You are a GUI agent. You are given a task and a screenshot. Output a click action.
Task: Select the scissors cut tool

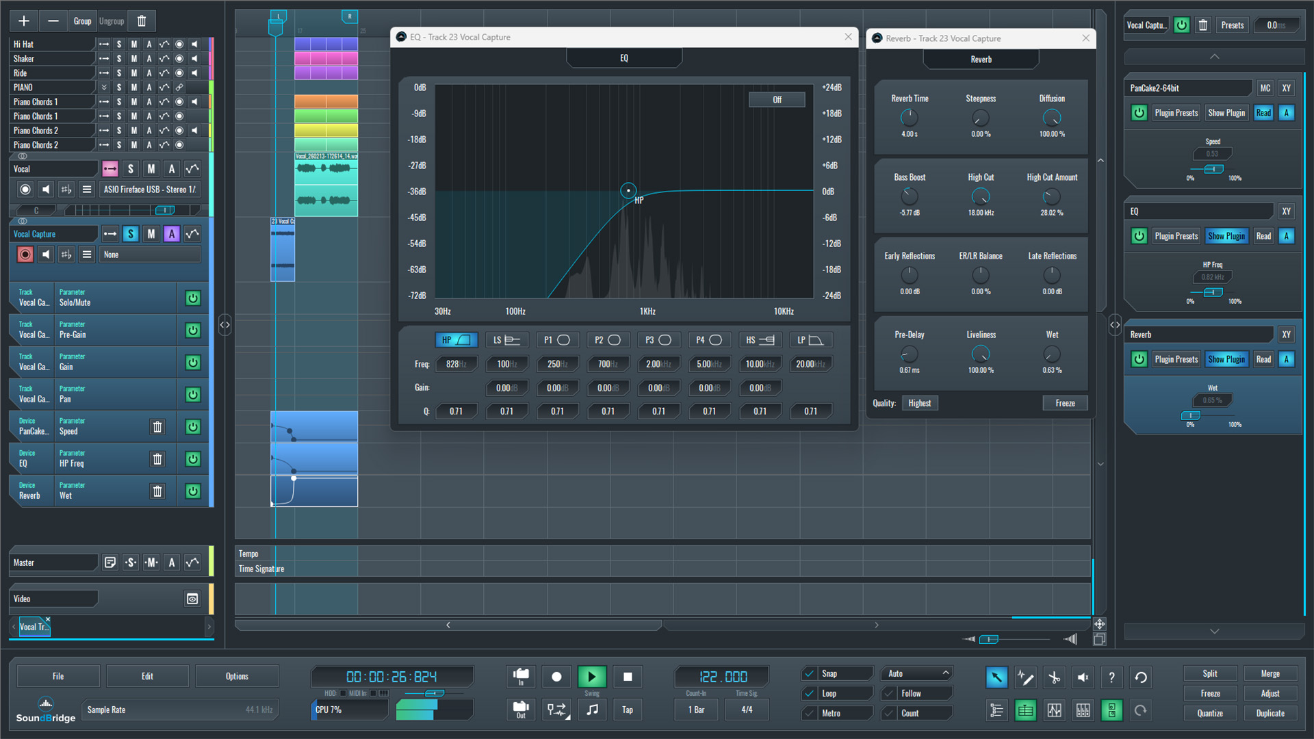pos(1054,677)
